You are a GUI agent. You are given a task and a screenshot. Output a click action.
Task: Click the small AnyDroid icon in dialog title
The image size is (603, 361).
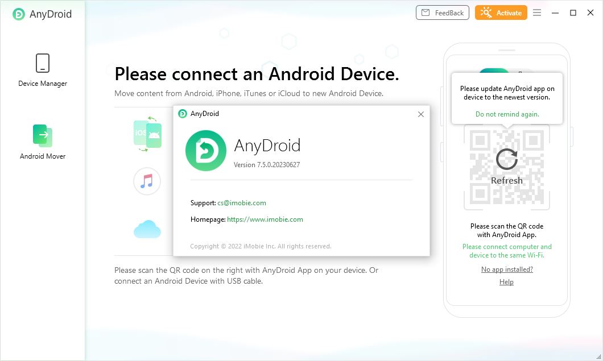pyautogui.click(x=183, y=113)
